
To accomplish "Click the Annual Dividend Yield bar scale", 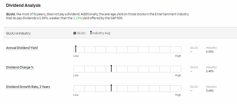I will click(x=127, y=50).
